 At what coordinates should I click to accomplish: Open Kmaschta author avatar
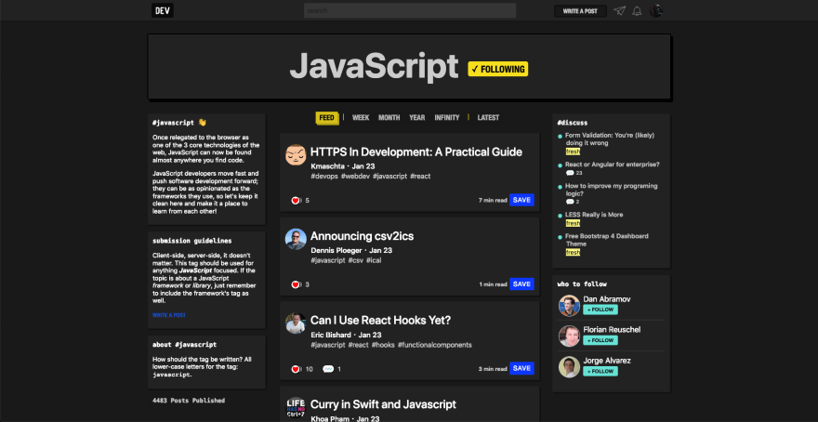296,154
